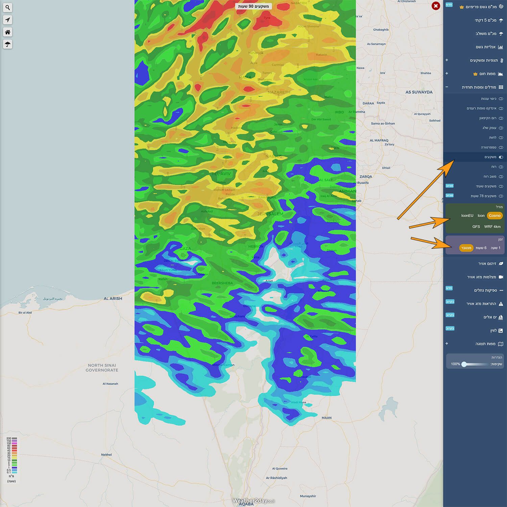Screen dimensions: 507x507
Task: Open weather cameras via the camera icon
Action: [x=501, y=277]
